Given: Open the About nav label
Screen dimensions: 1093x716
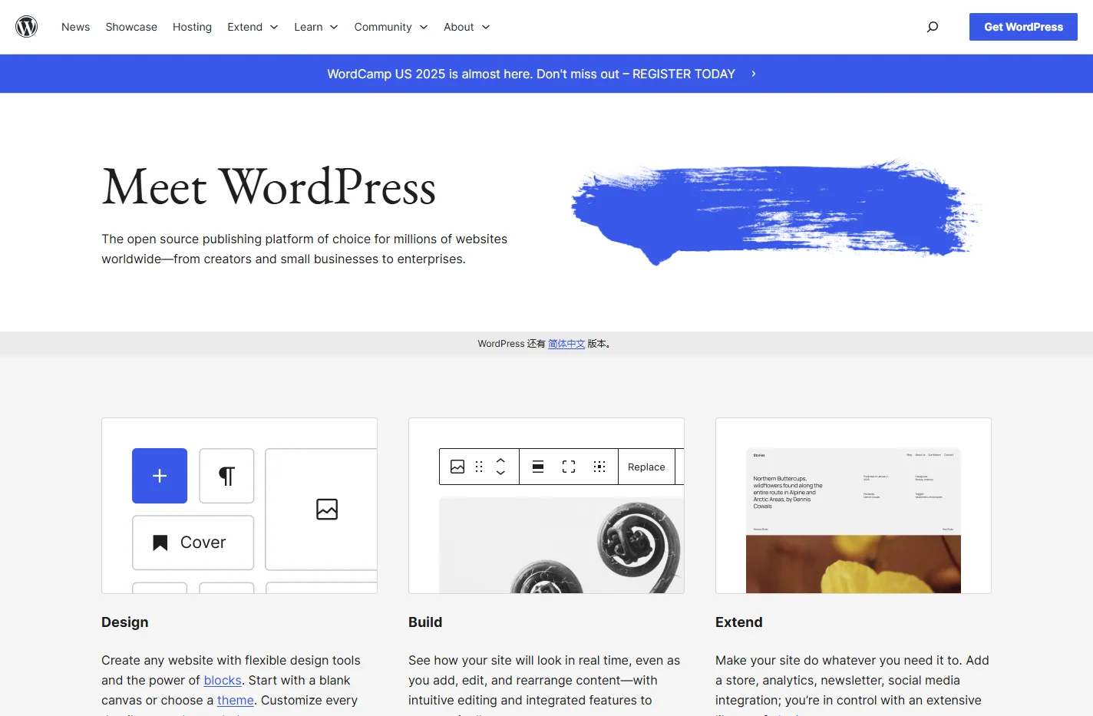Looking at the screenshot, I should coord(458,27).
